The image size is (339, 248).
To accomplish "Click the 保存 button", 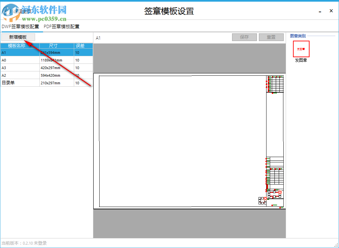I will tap(244, 37).
